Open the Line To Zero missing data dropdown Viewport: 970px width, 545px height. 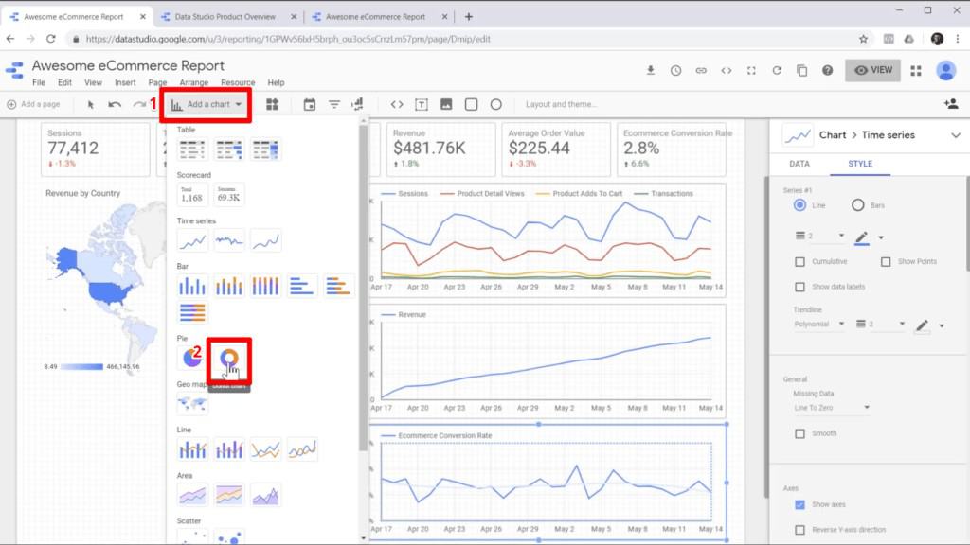click(x=831, y=408)
